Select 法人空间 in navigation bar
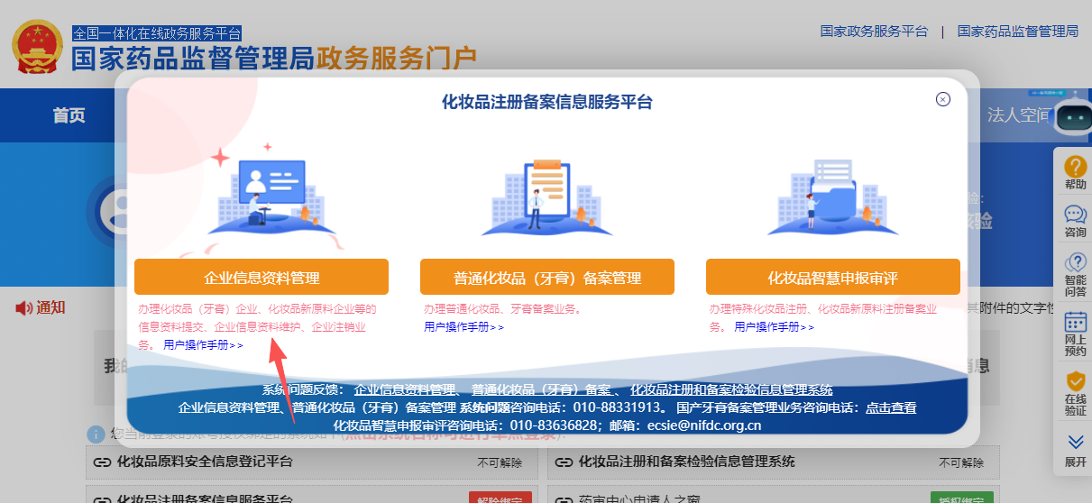 coord(1019,115)
